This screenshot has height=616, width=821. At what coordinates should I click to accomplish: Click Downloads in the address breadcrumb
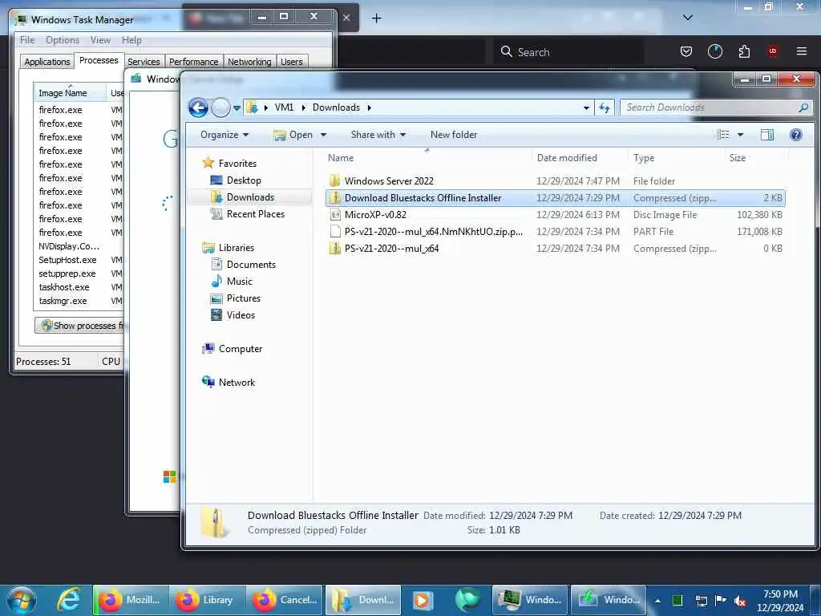(x=336, y=107)
